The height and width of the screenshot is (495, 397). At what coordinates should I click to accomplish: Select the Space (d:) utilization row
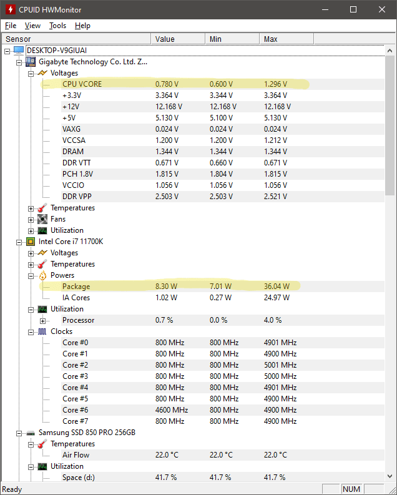223,478
